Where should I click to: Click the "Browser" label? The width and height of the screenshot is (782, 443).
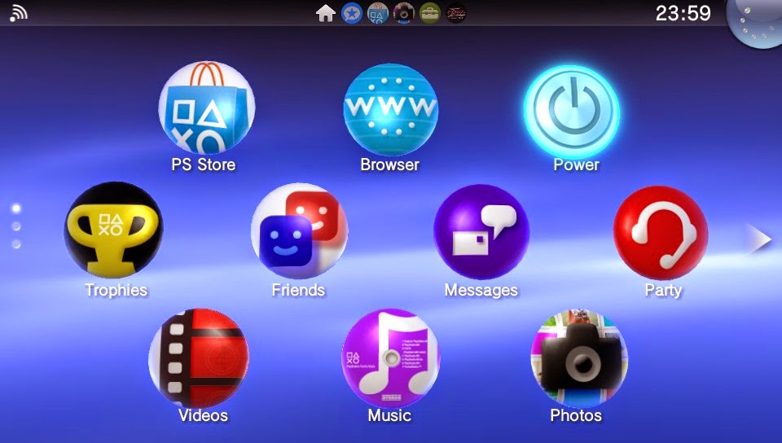click(x=390, y=164)
